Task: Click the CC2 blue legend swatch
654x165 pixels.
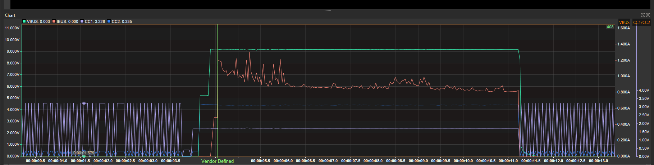Action: click(109, 21)
